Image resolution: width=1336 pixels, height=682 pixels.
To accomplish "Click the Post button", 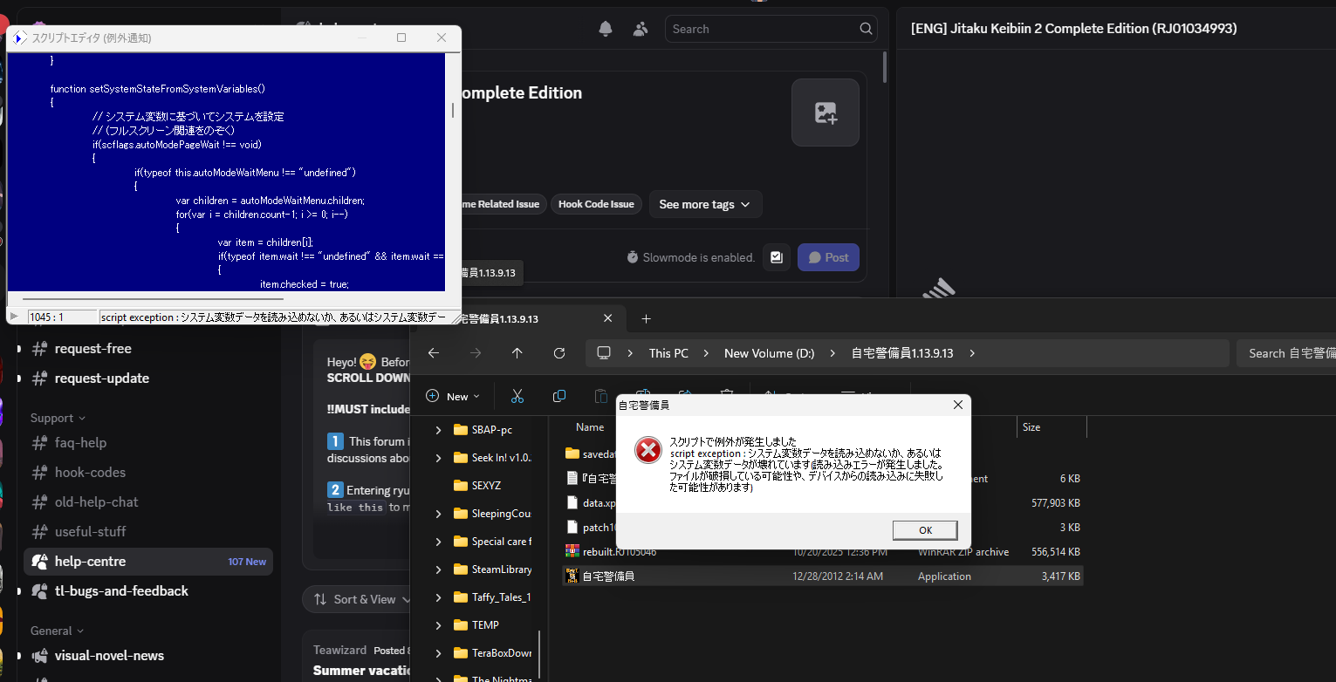I will coord(828,257).
